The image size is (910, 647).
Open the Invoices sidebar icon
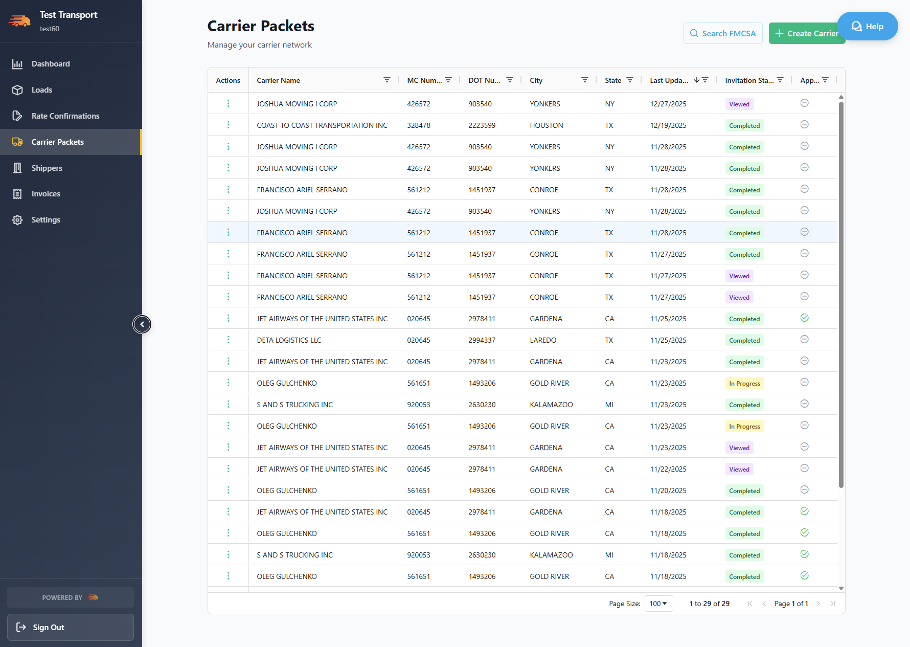point(17,193)
